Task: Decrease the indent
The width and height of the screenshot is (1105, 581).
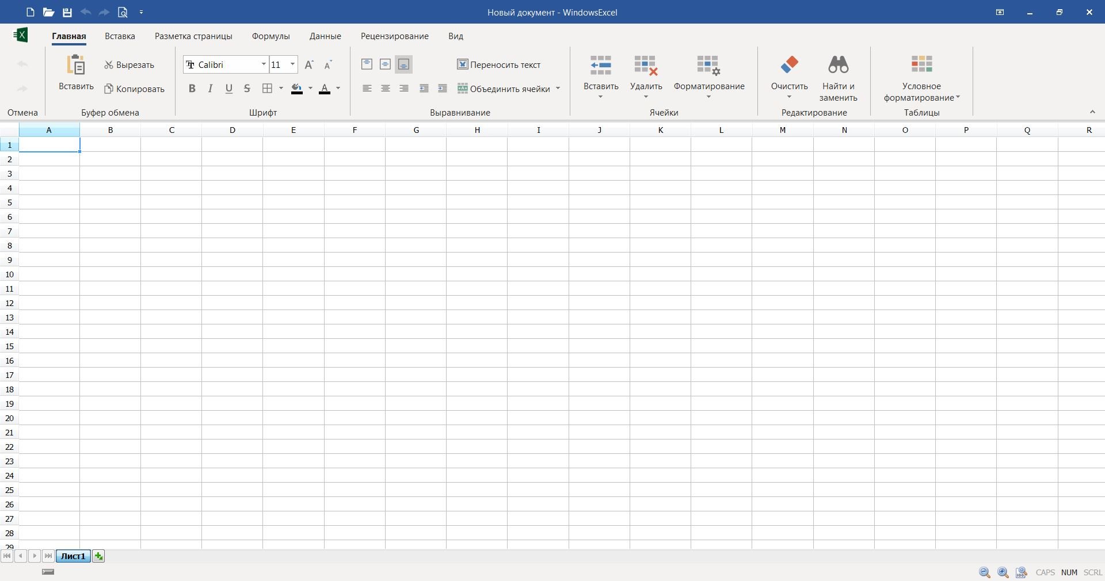Action: (x=424, y=89)
